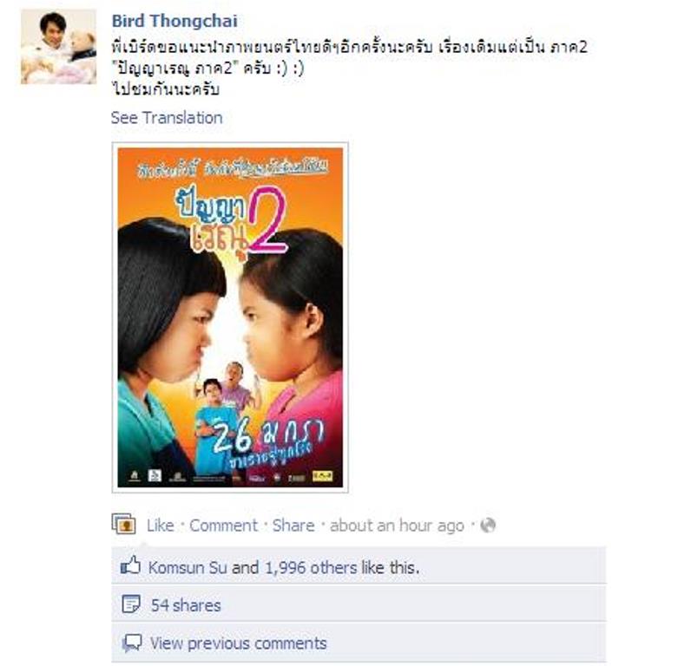
Task: Click the shares note icon
Action: tap(131, 604)
